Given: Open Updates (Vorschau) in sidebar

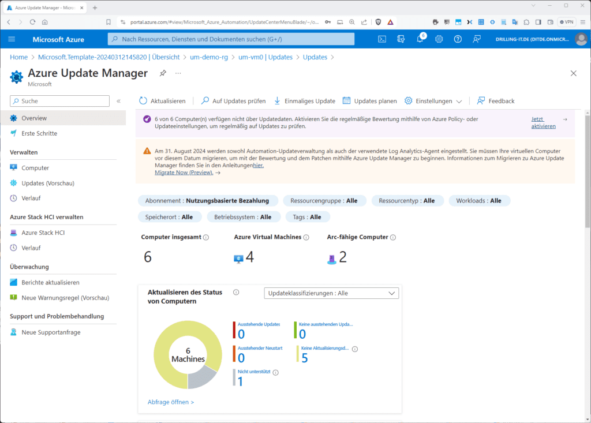Looking at the screenshot, I should (48, 184).
